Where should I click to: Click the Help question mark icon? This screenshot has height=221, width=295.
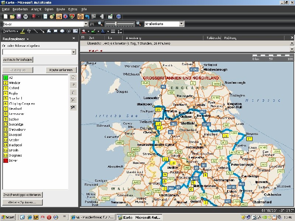coord(119,17)
